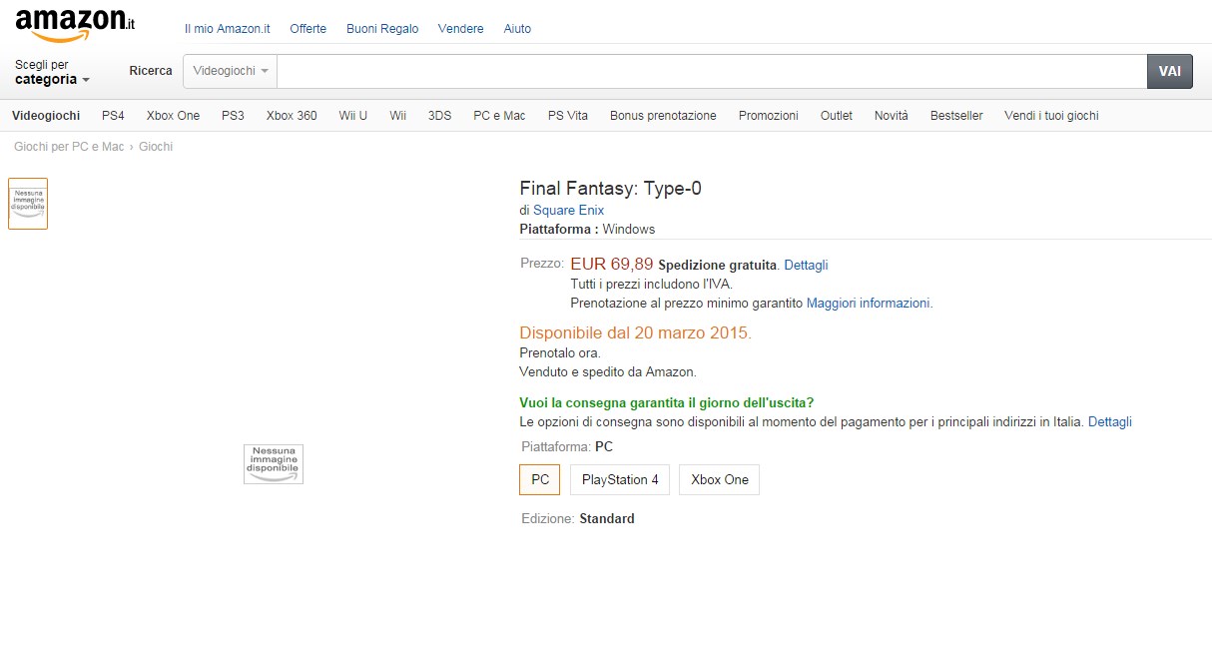
Task: Open the 3DS category
Action: (440, 116)
